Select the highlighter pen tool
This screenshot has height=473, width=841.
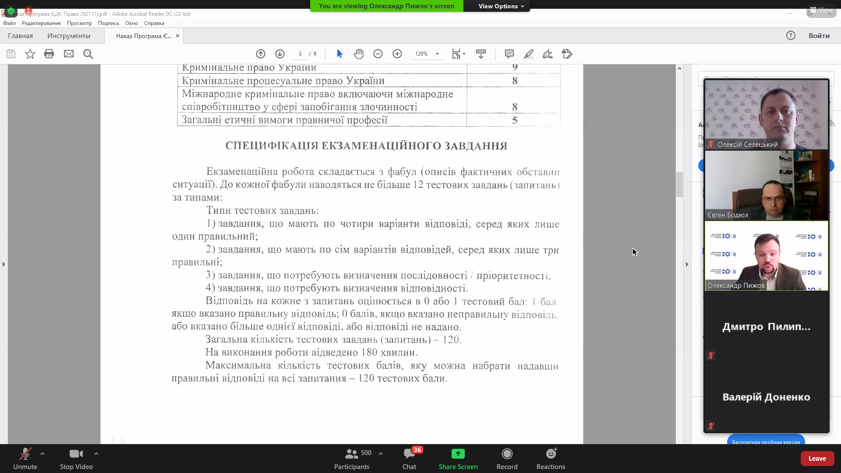(529, 54)
